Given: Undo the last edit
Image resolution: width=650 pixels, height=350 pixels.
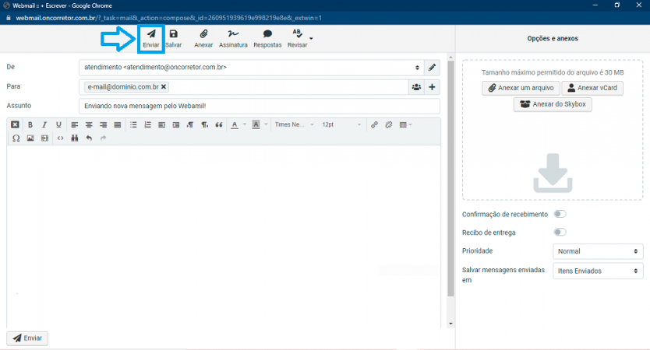Looking at the screenshot, I should point(89,138).
